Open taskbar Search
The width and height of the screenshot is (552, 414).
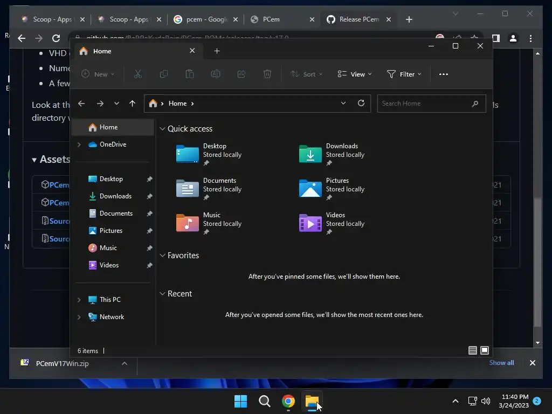[264, 401]
